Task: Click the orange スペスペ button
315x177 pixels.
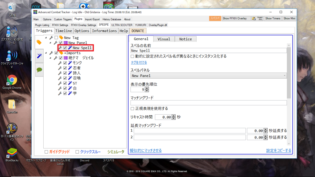Action: pyautogui.click(x=215, y=18)
